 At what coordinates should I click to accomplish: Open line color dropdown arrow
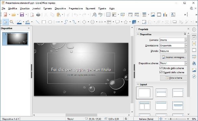[x=23, y=22]
